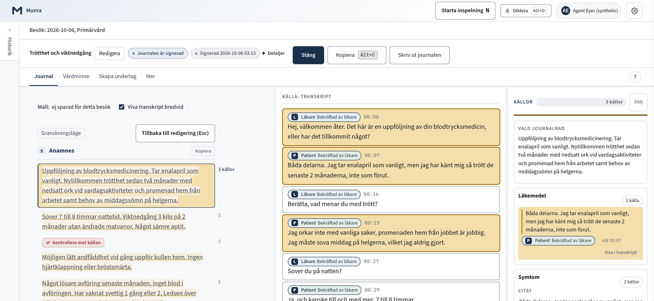Click the 00:16 transcript entry 'Berätta, vad menar du'

point(391,200)
